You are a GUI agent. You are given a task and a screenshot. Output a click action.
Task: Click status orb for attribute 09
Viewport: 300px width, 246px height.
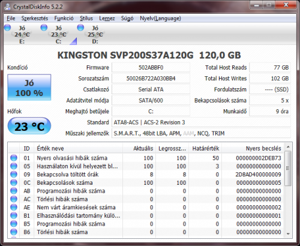pos(14,174)
